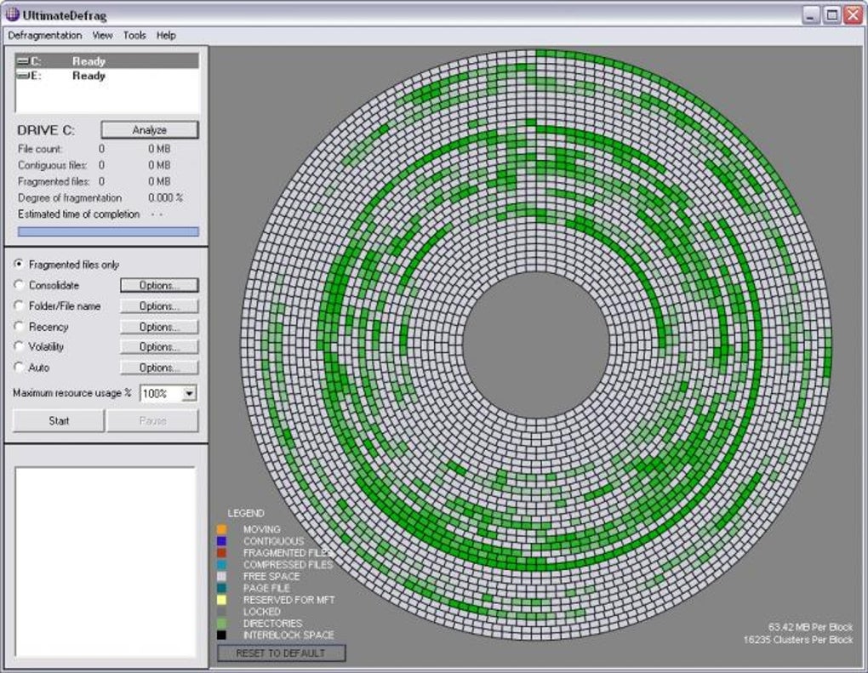Click the black INTERBLOCK SPACE legend swatch

click(x=222, y=635)
